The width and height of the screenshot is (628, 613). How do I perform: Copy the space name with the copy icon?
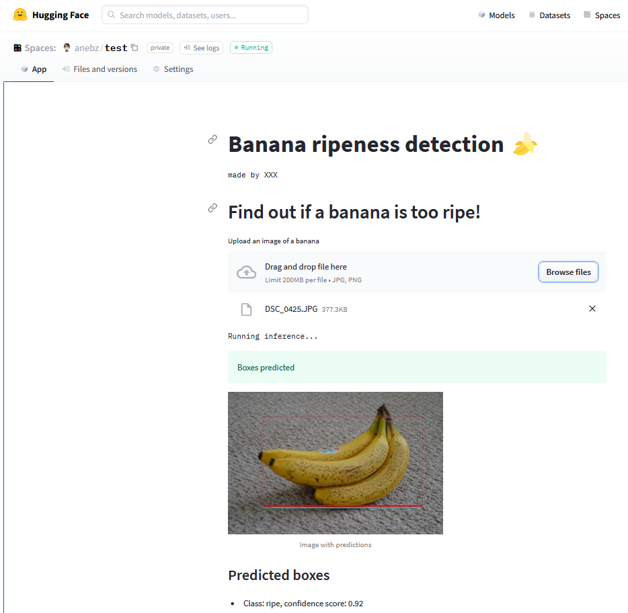coord(134,48)
